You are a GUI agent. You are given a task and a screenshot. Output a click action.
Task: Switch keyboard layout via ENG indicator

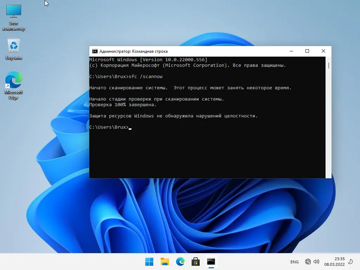[x=294, y=262]
